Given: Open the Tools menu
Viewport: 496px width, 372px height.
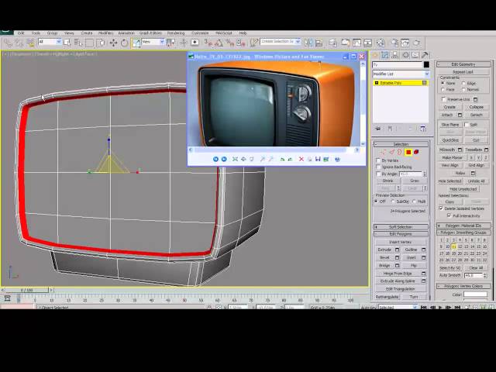Looking at the screenshot, I should pos(36,33).
